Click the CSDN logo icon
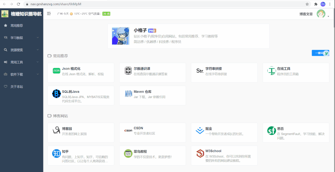Screen dimensions: 335x172 pos(128,130)
